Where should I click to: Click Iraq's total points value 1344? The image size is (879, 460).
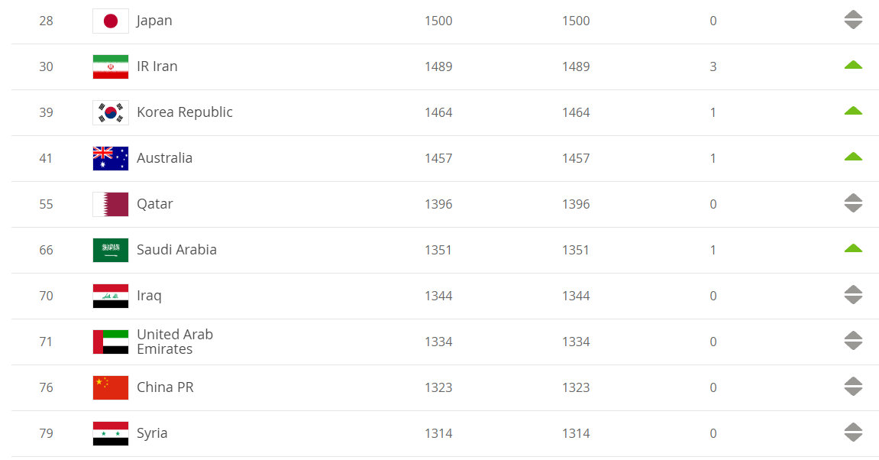(x=438, y=296)
